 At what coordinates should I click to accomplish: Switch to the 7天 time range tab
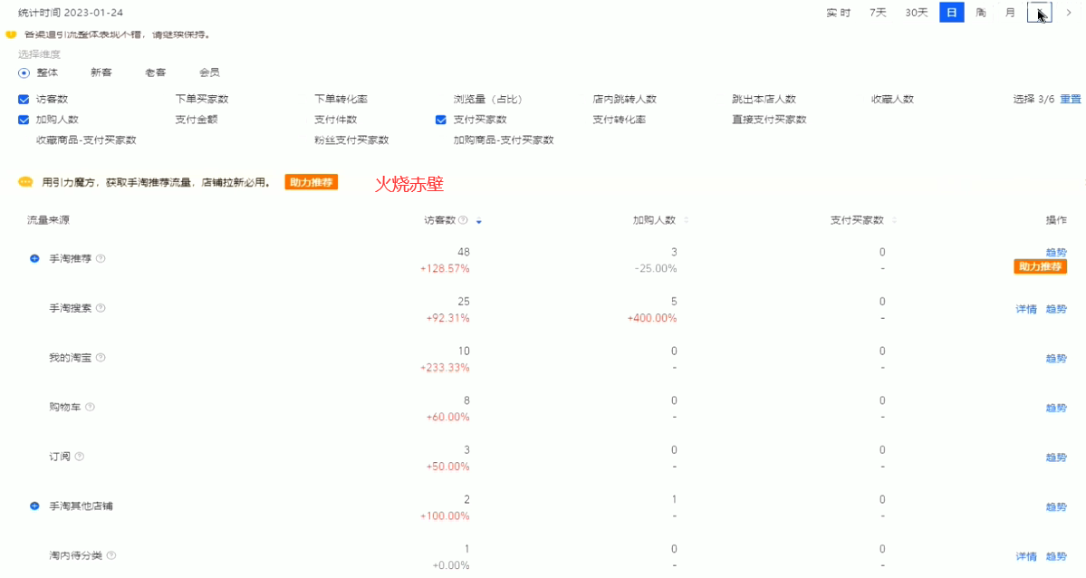click(878, 13)
